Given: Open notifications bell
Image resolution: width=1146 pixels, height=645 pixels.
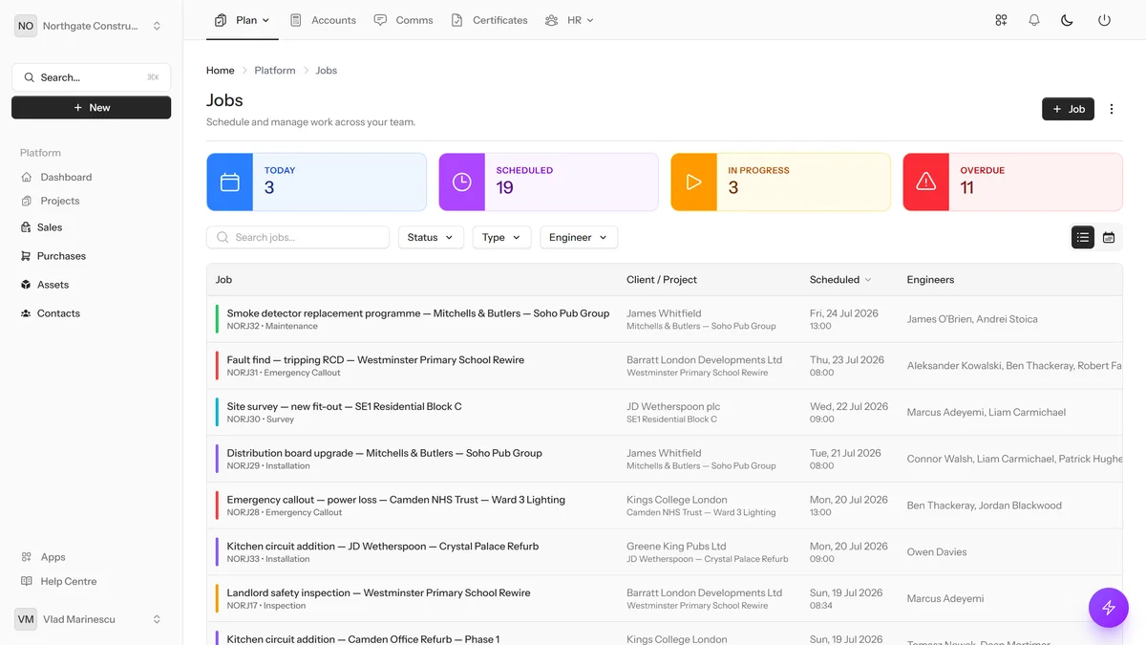Looking at the screenshot, I should [1034, 20].
